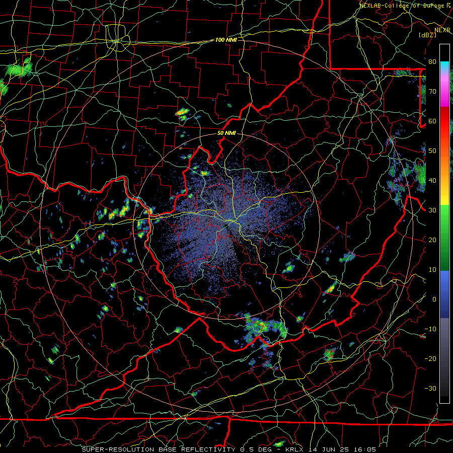Click the blue segment of the color bar
Screen dimensions: 453x453
[x=444, y=294]
